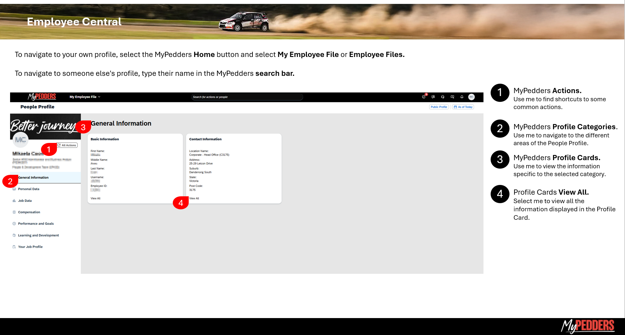Open the user avatar in the top bar

coord(471,97)
